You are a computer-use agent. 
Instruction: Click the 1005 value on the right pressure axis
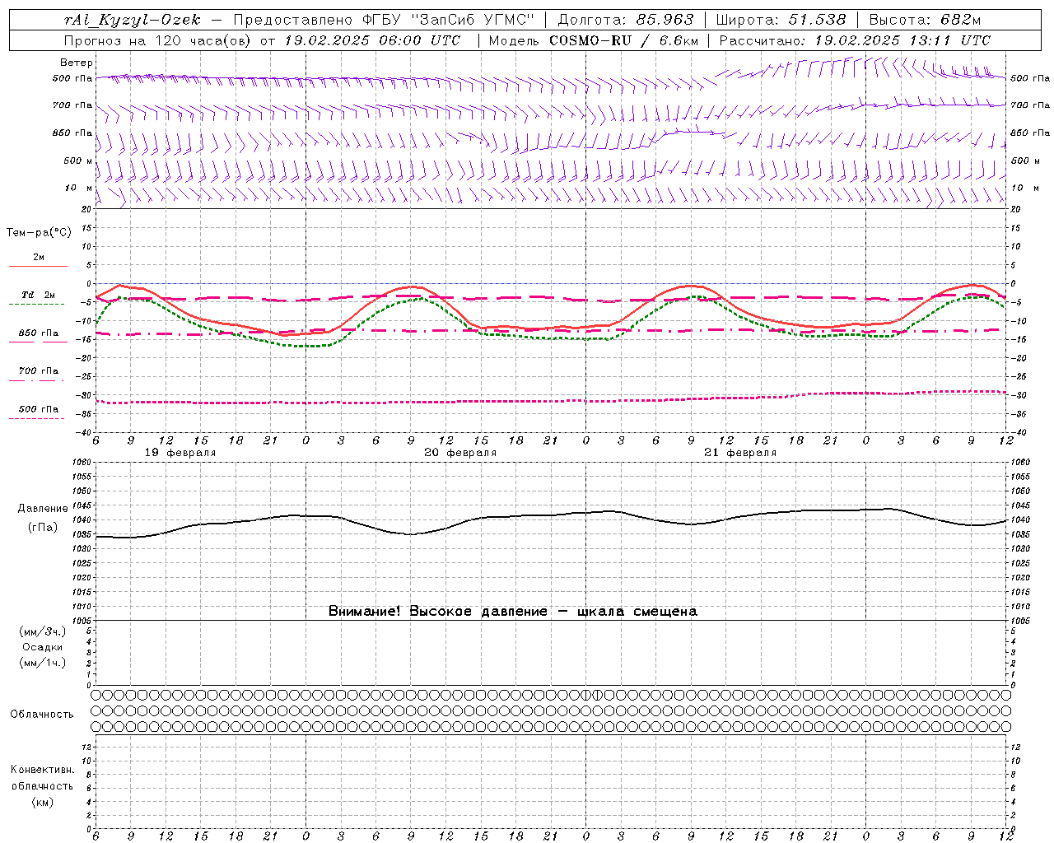coord(1020,620)
